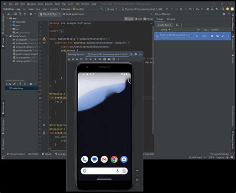The width and height of the screenshot is (236, 193).
Task: Toggle Resource Manager side panel
Action: click(3, 24)
